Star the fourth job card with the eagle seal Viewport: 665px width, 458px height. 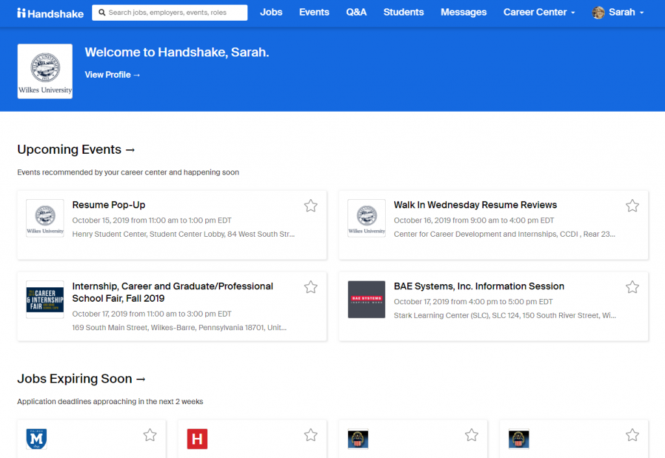click(633, 435)
